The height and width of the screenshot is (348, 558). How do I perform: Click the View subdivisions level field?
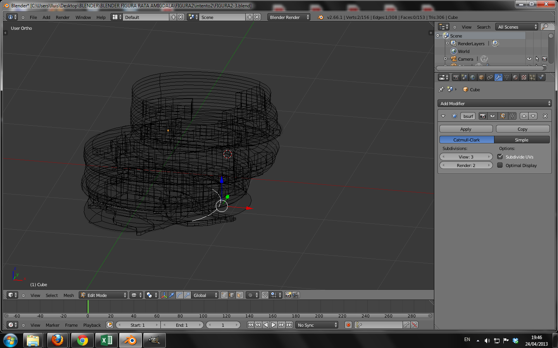pos(466,157)
